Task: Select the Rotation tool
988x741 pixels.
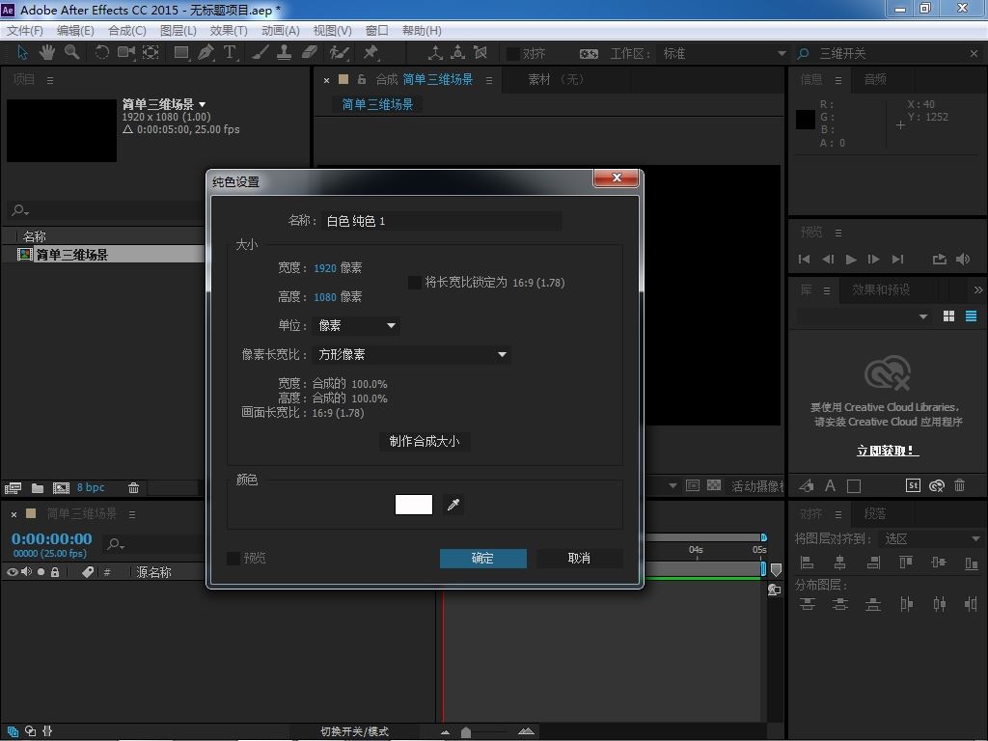Action: 101,52
